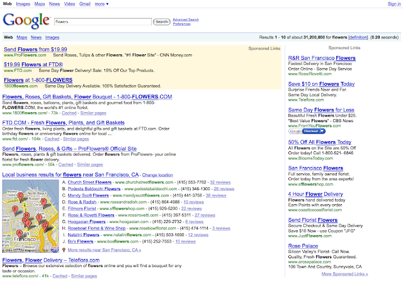Viewport: 403px width, 281px height.
Task: Open the 'more' dropdown in top navigation
Action: 101,4
